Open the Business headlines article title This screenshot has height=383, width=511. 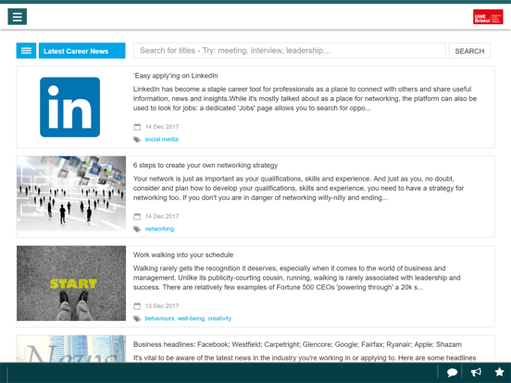click(297, 344)
